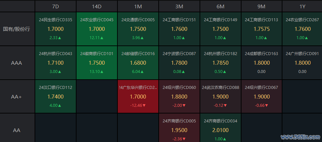This screenshot has width=322, height=142.
Task: Click the 24宁波银行CD087 cell
Action: point(179,63)
